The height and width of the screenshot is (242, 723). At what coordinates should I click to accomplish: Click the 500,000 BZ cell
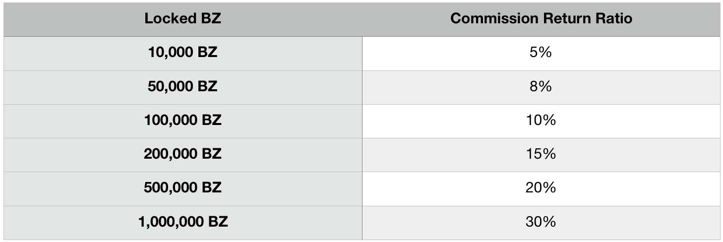point(182,187)
